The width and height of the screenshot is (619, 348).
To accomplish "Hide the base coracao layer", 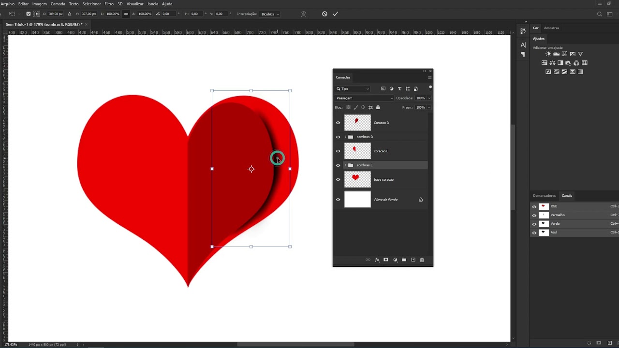I will [x=338, y=179].
